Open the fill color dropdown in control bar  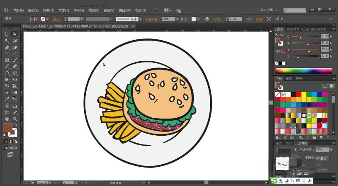[37, 19]
